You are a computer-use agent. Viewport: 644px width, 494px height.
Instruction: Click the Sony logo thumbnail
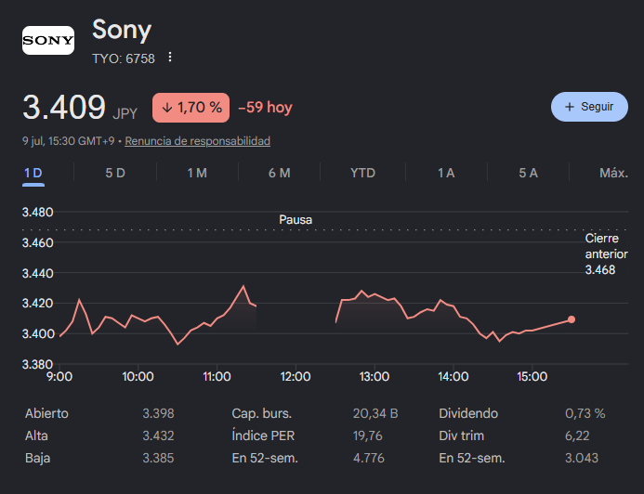[x=48, y=40]
